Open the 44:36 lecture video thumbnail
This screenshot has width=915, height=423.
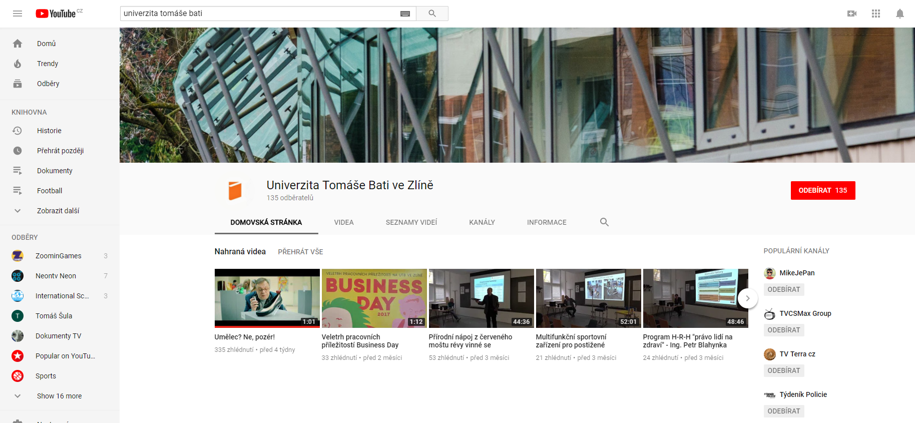482,298
